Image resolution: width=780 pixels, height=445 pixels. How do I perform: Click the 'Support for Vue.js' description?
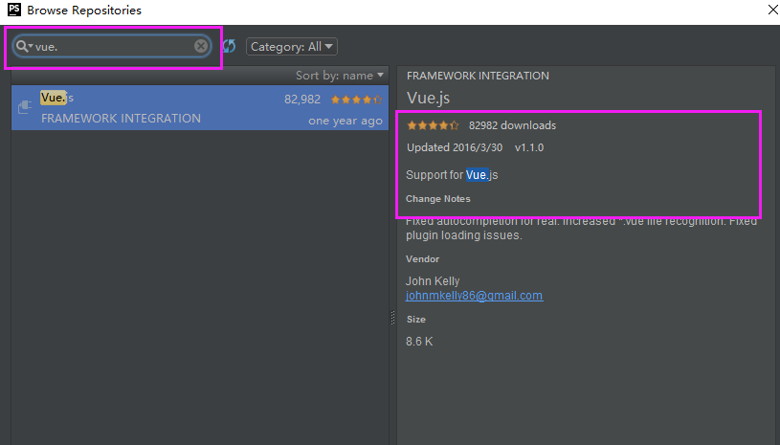click(x=452, y=175)
